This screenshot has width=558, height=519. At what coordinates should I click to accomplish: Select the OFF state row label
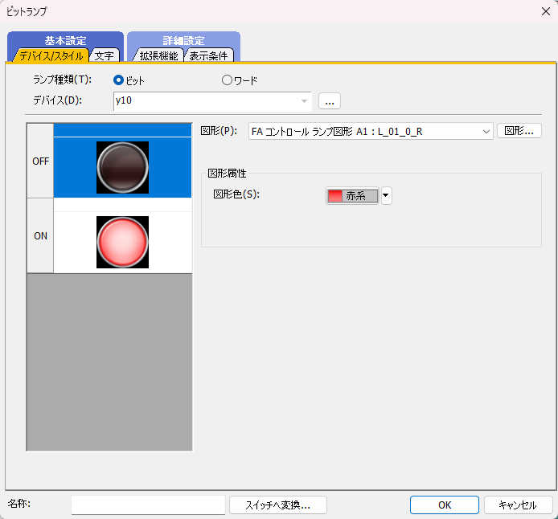coord(40,161)
